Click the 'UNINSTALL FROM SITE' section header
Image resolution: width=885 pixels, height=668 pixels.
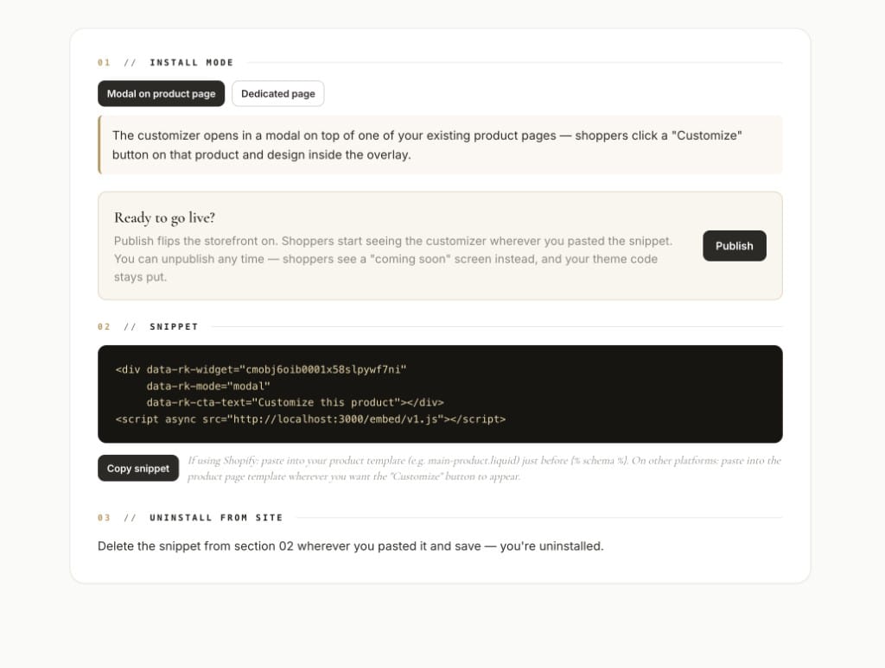(x=216, y=518)
